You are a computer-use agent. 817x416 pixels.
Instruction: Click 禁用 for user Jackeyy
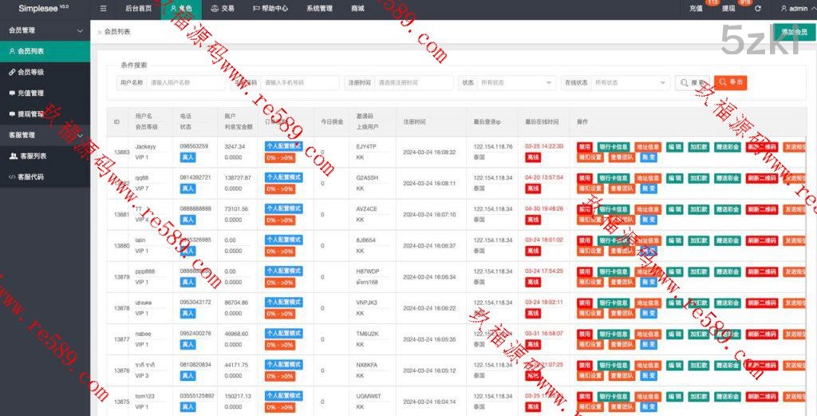click(585, 147)
